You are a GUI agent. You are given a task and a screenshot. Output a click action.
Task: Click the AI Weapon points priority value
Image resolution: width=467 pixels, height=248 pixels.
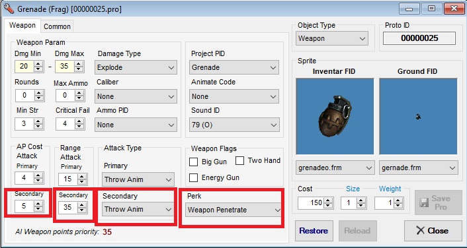107,232
